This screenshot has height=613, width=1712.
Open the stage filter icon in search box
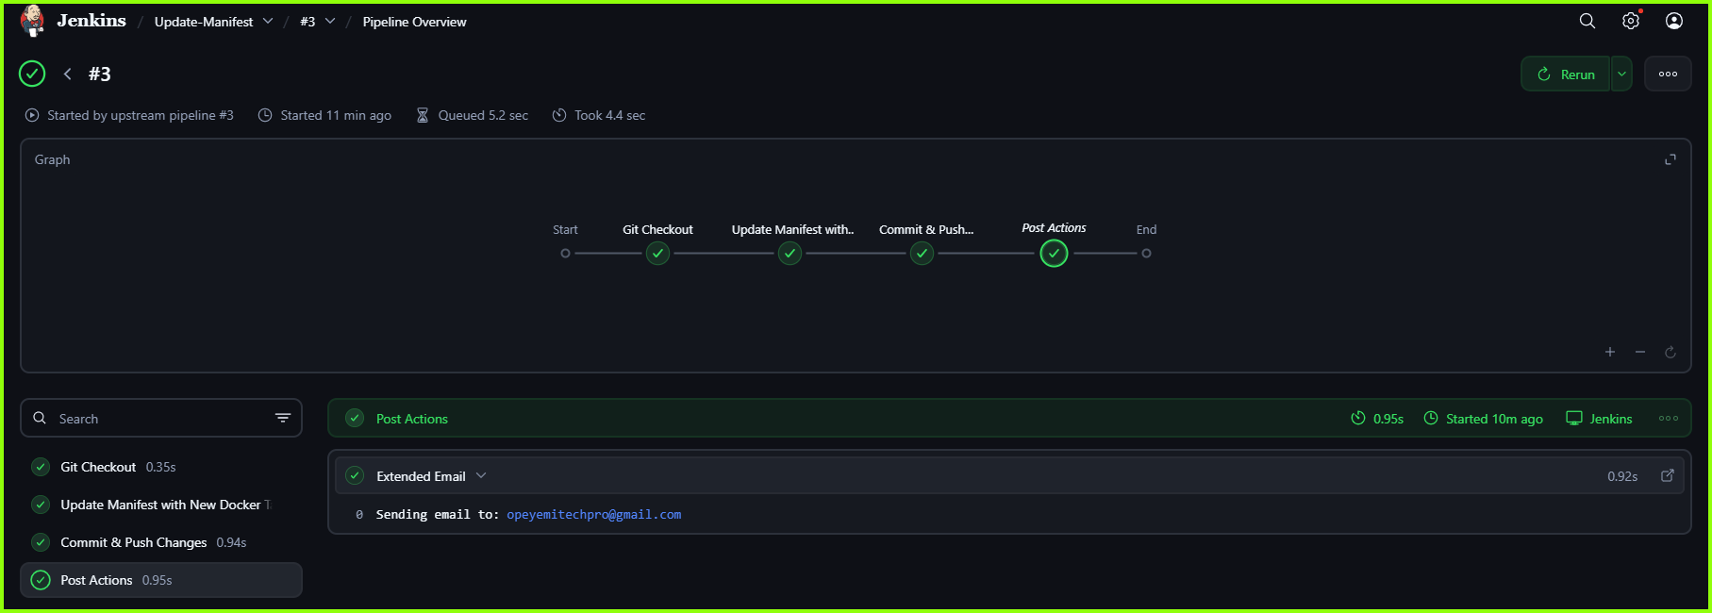pos(282,418)
